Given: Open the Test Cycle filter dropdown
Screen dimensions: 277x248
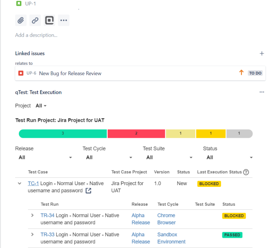Looking at the screenshot, I should point(108,157).
